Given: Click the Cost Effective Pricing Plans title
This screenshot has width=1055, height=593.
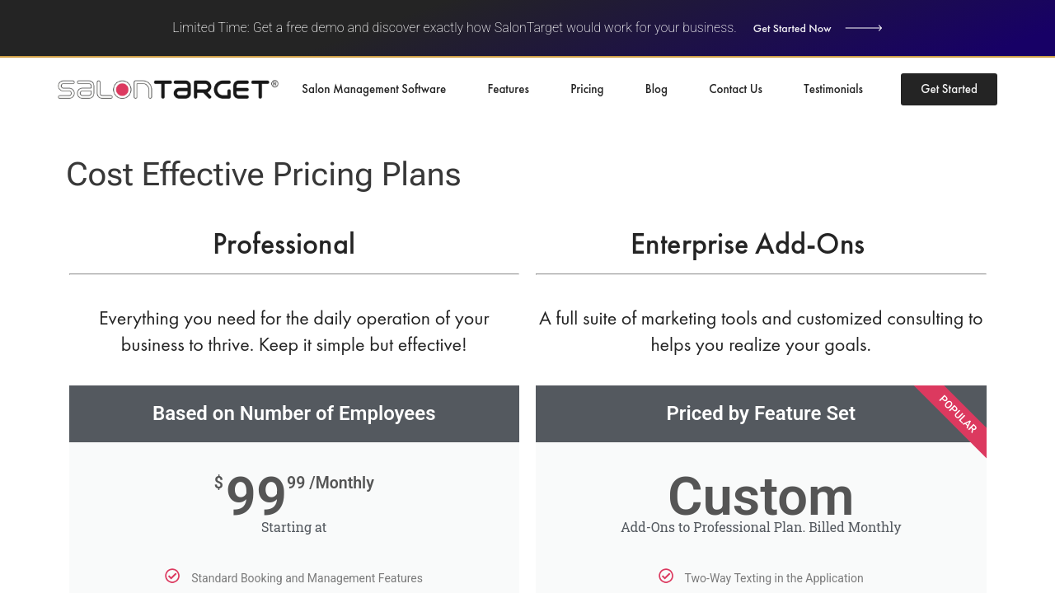Looking at the screenshot, I should point(263,175).
